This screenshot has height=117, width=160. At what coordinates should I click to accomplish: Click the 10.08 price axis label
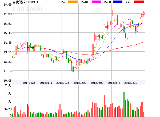click(x=8, y=81)
